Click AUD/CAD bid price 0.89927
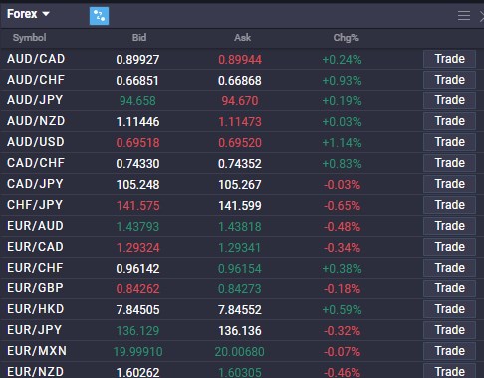 pos(137,60)
